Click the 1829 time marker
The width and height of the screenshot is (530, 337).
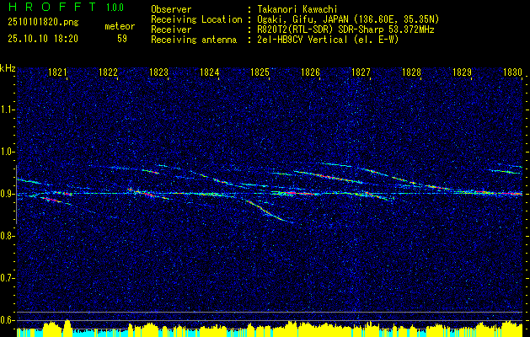[462, 72]
